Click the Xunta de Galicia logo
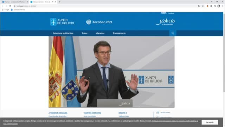Screen dimensions: 225x127 coord(62,22)
